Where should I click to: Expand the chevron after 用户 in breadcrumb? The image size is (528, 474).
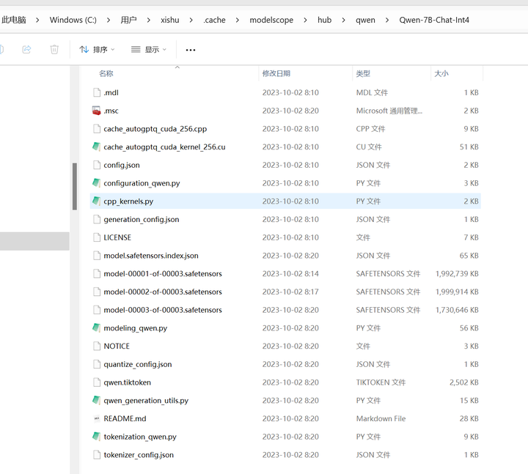(x=148, y=21)
